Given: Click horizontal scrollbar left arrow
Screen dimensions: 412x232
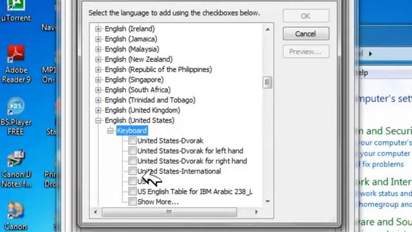Looking at the screenshot, I should click(95, 212).
